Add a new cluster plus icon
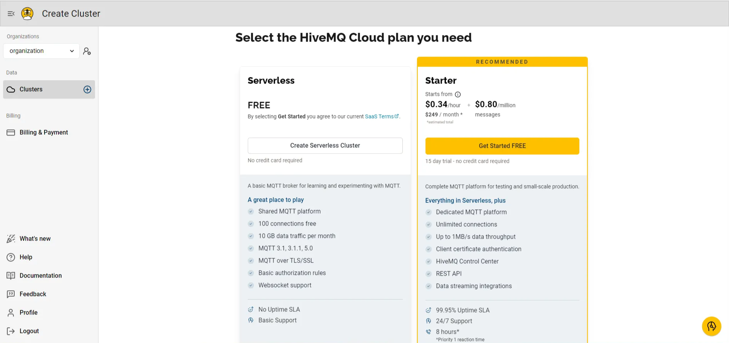This screenshot has width=729, height=343. pyautogui.click(x=87, y=89)
